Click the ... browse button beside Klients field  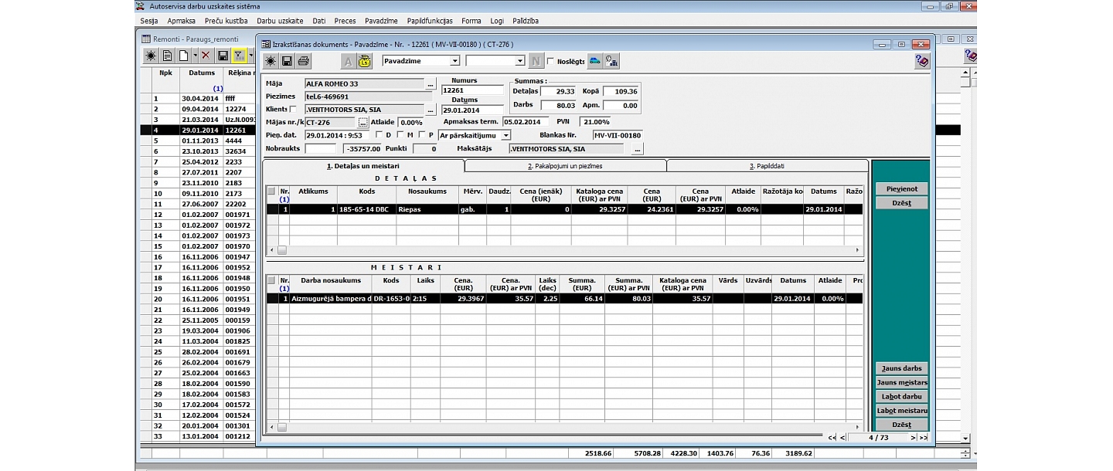pyautogui.click(x=431, y=110)
